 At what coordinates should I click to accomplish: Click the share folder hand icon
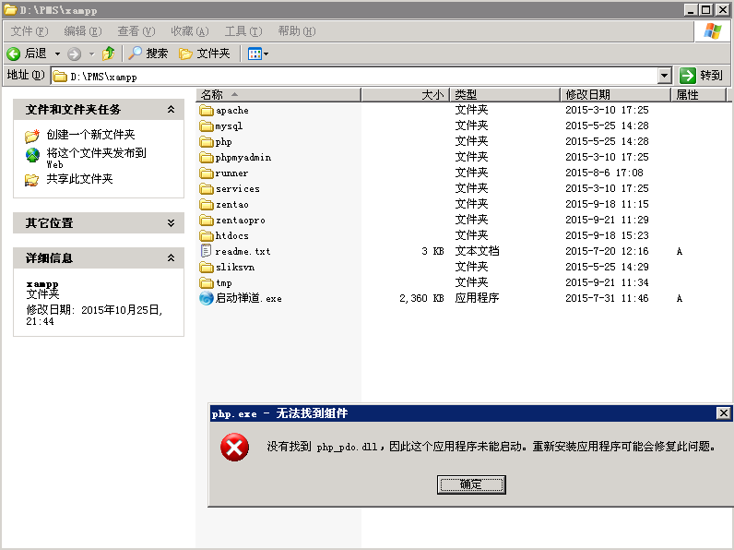(x=32, y=180)
